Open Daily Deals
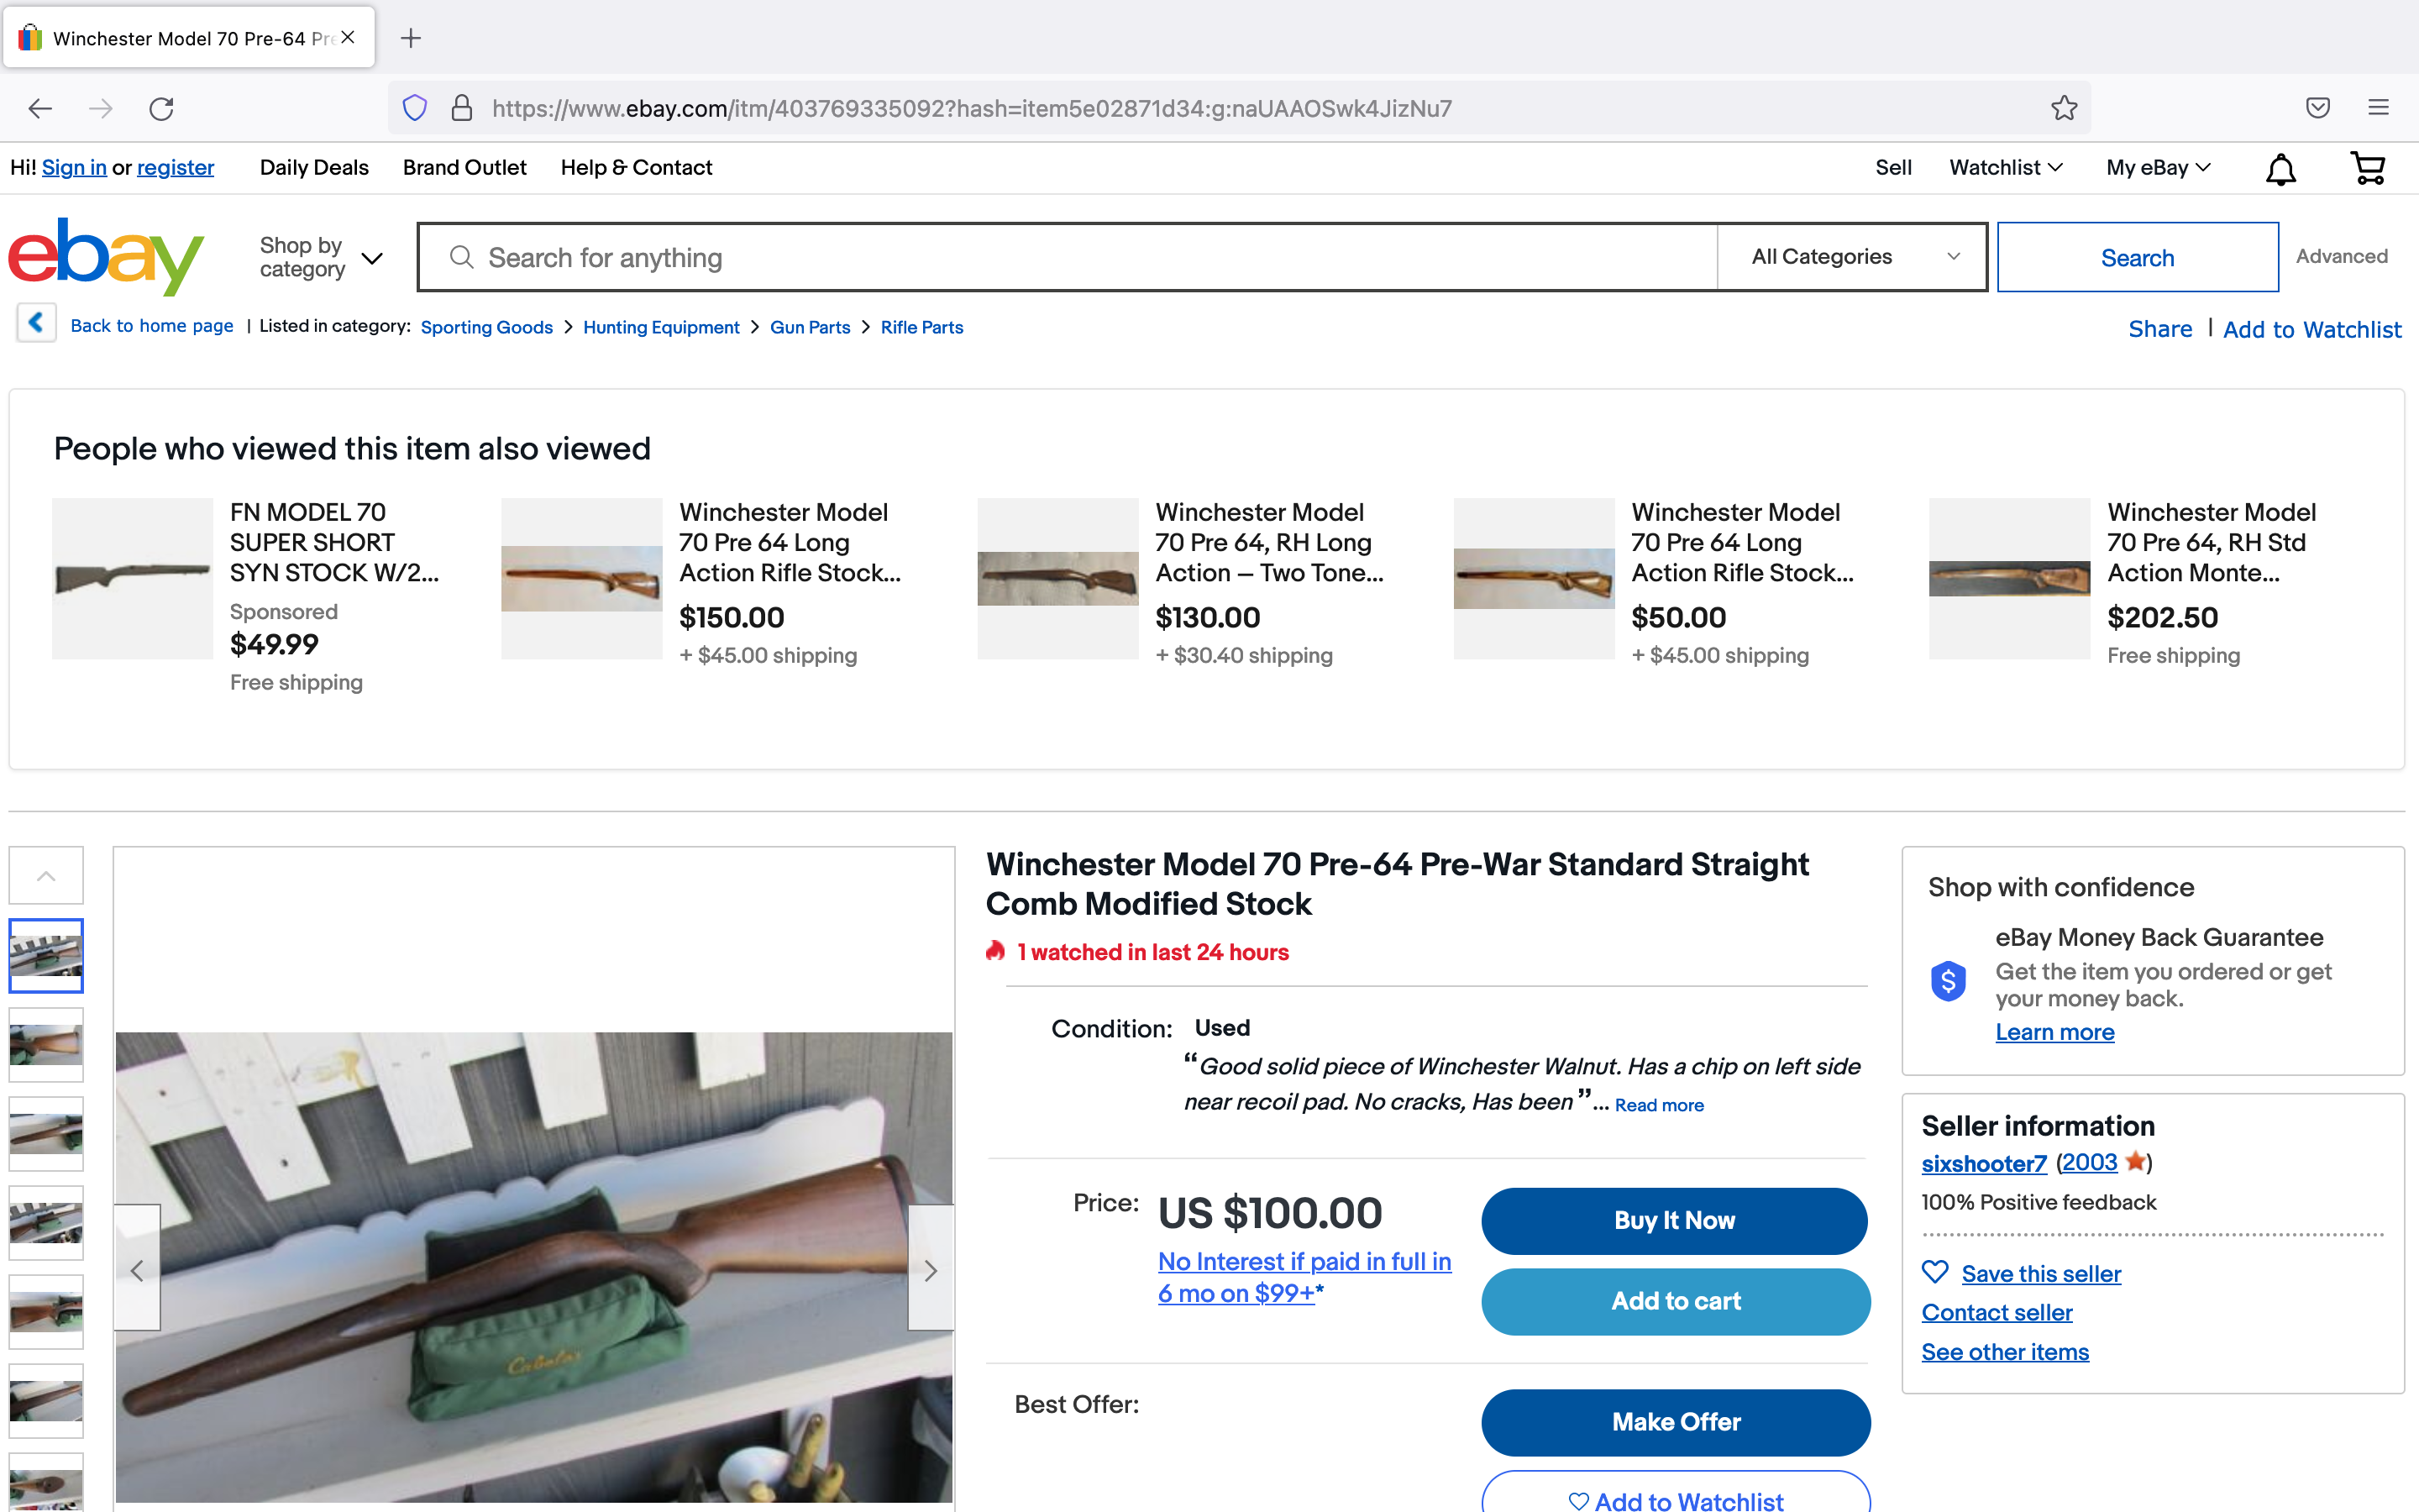Viewport: 2419px width, 1512px height. click(314, 168)
